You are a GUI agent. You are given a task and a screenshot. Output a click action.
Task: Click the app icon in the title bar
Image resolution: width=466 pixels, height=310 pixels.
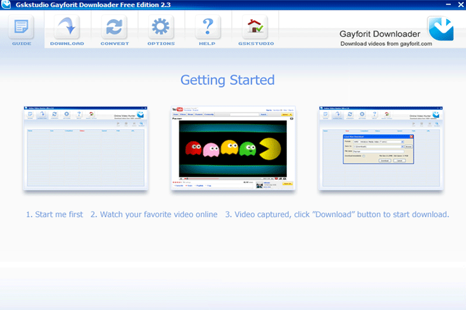pos(6,4)
